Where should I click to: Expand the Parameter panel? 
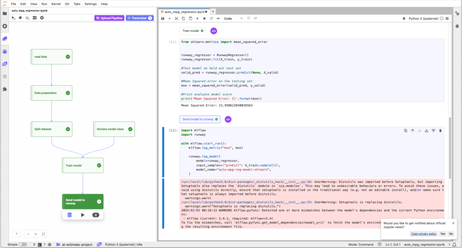pos(139,18)
